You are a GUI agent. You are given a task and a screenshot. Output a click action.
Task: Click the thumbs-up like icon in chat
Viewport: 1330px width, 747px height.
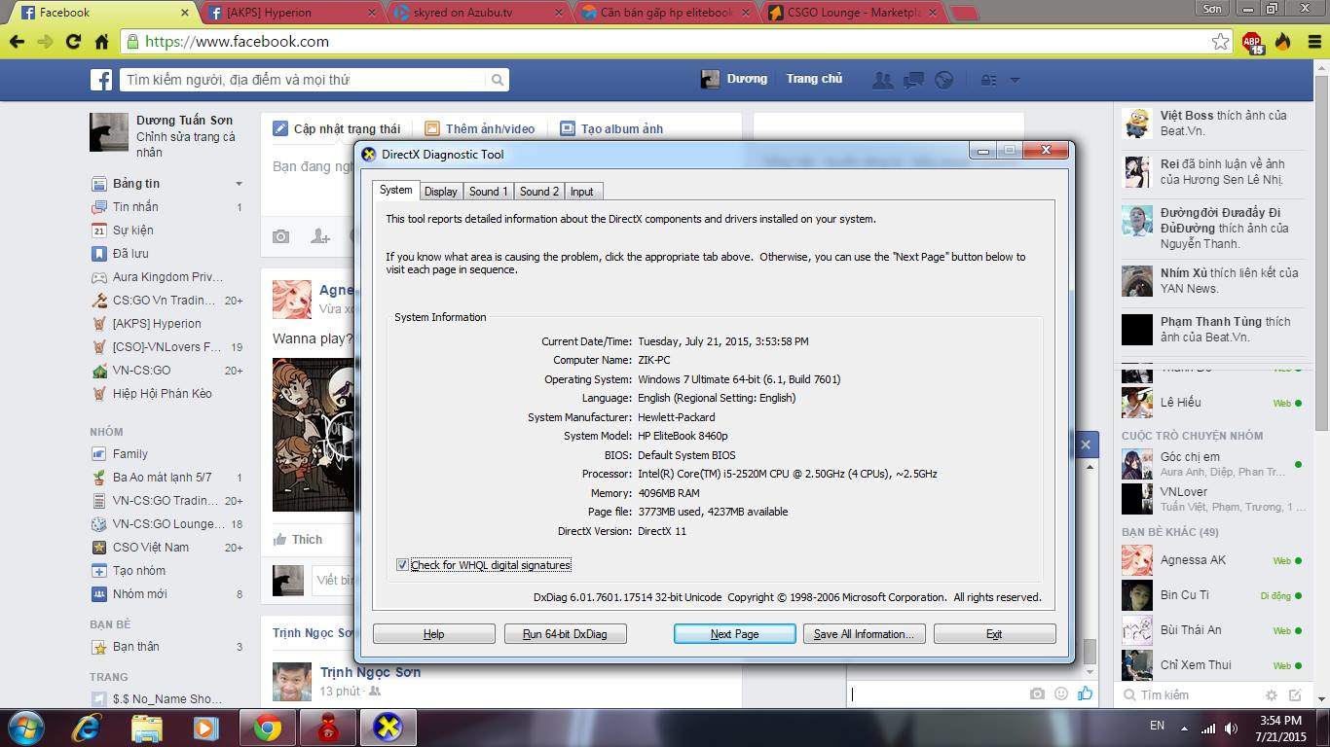(x=1085, y=694)
